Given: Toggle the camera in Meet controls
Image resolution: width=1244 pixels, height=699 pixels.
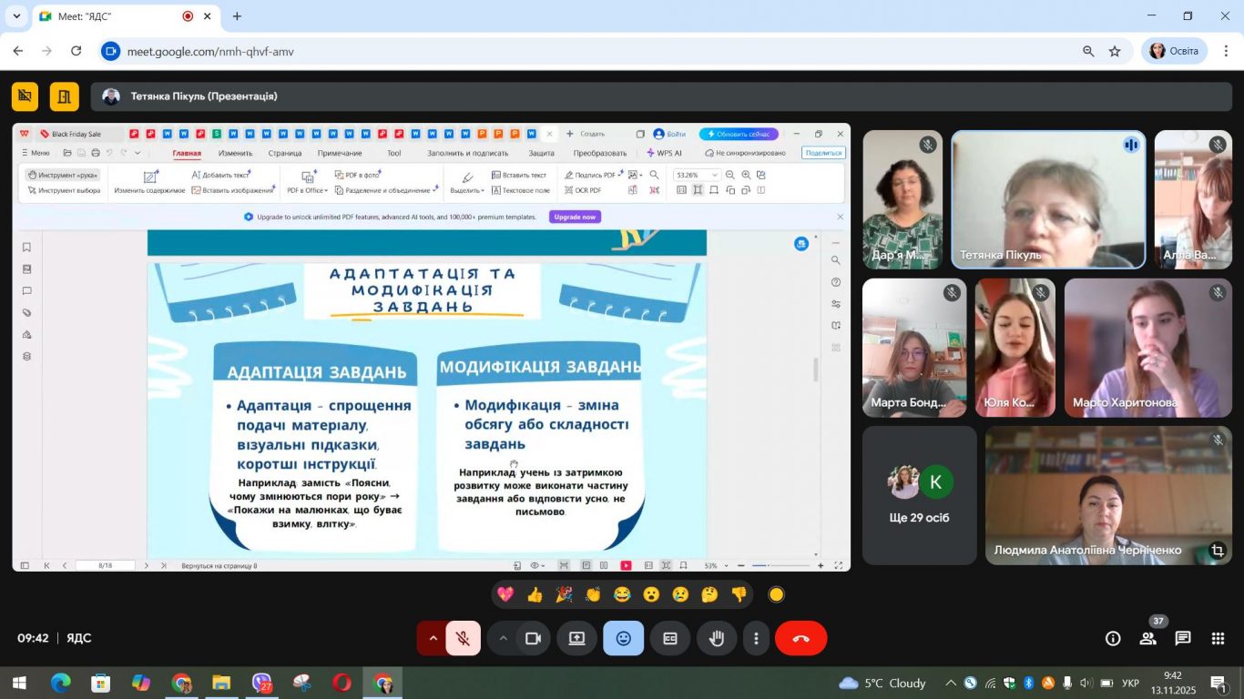Looking at the screenshot, I should 534,639.
